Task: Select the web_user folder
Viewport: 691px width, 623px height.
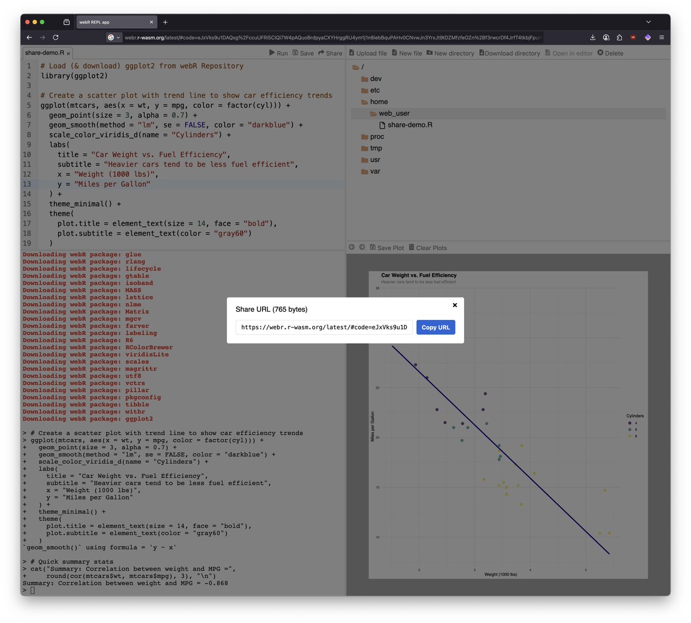Action: tap(390, 114)
